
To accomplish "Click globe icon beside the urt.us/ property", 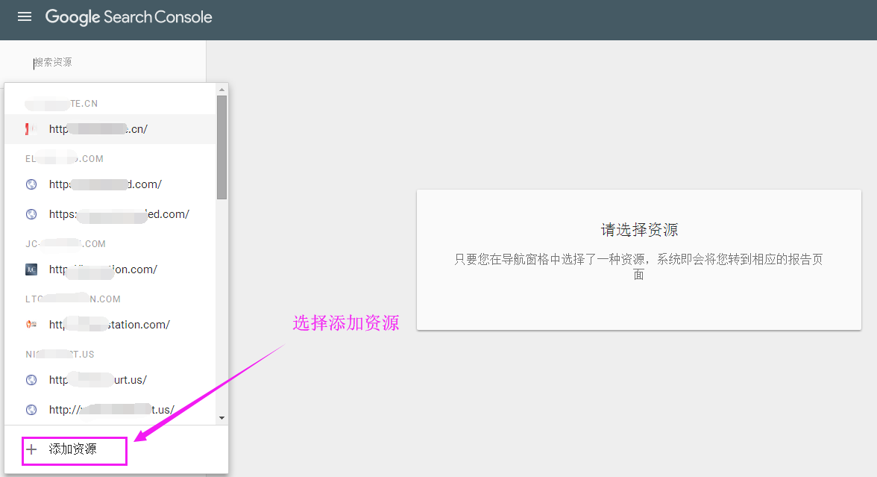I will [x=31, y=379].
